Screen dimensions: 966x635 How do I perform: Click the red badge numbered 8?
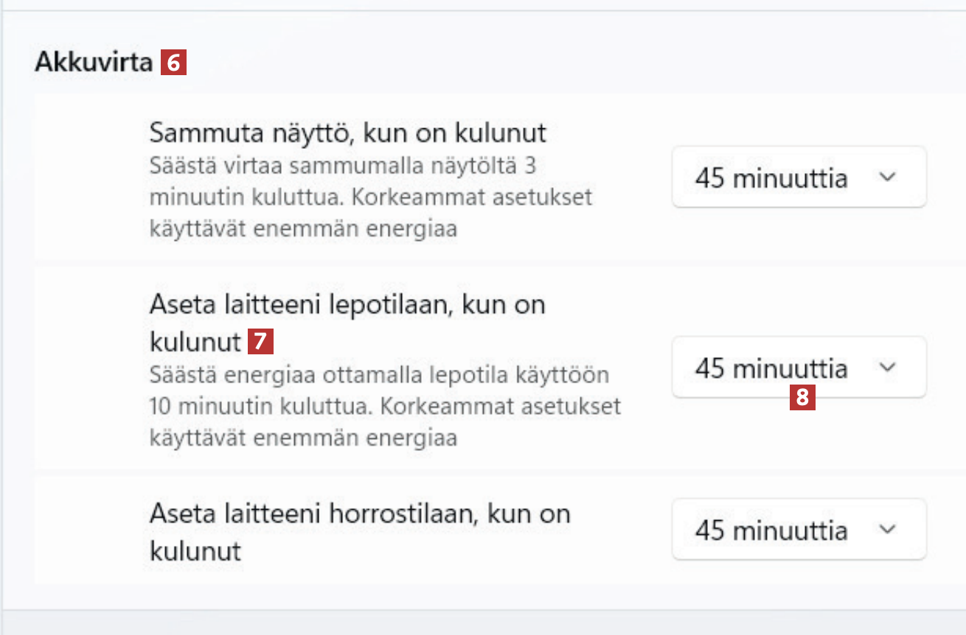click(802, 398)
